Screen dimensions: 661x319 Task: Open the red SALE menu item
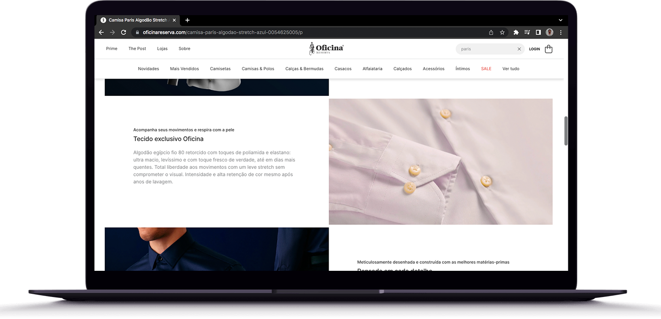tap(486, 69)
